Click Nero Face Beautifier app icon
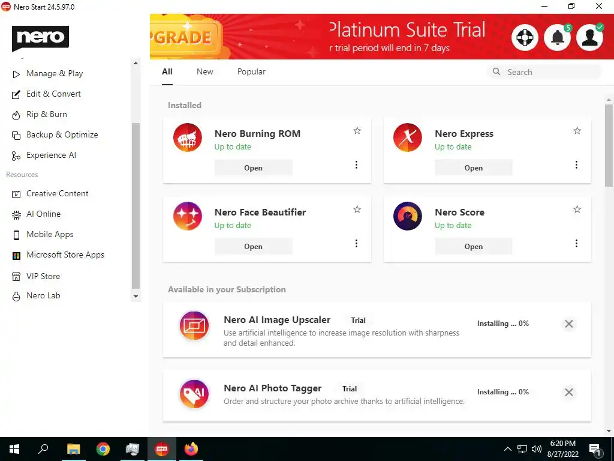 tap(188, 216)
